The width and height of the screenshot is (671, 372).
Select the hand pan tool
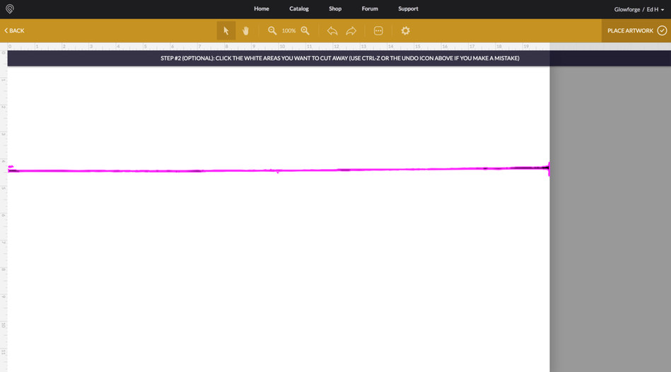click(x=245, y=30)
